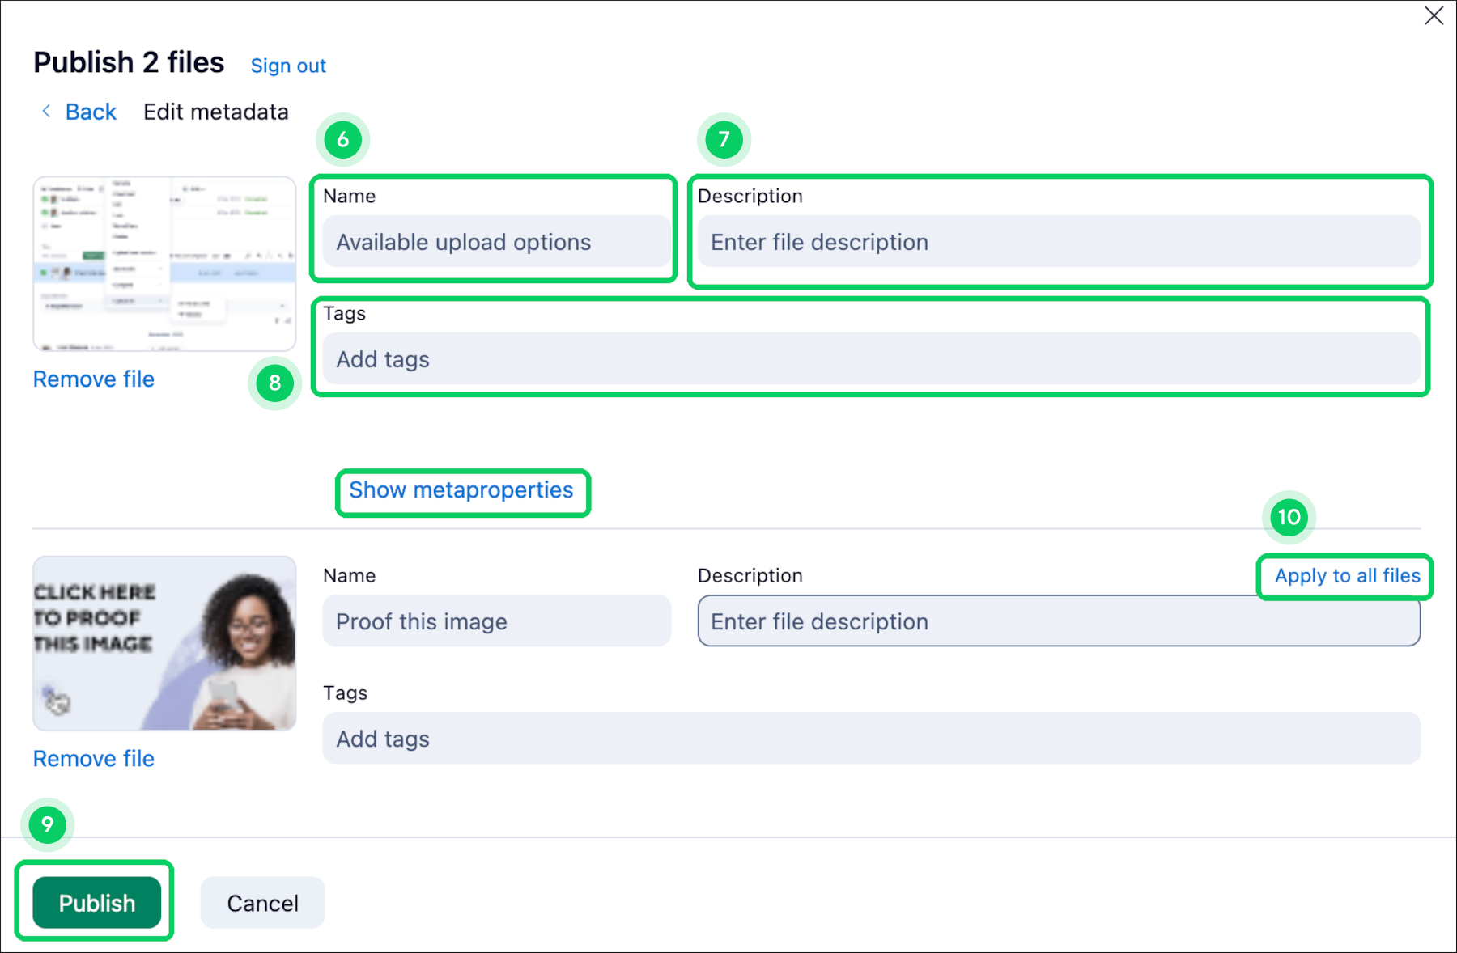Remove the Proof this image file

click(94, 759)
